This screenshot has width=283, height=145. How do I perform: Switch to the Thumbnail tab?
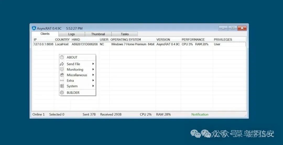pos(98,34)
